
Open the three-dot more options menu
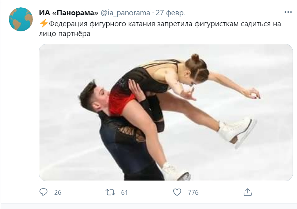click(288, 12)
